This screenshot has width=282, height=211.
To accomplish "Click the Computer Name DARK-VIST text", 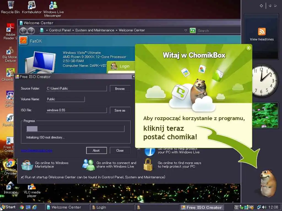I will (x=85, y=66).
